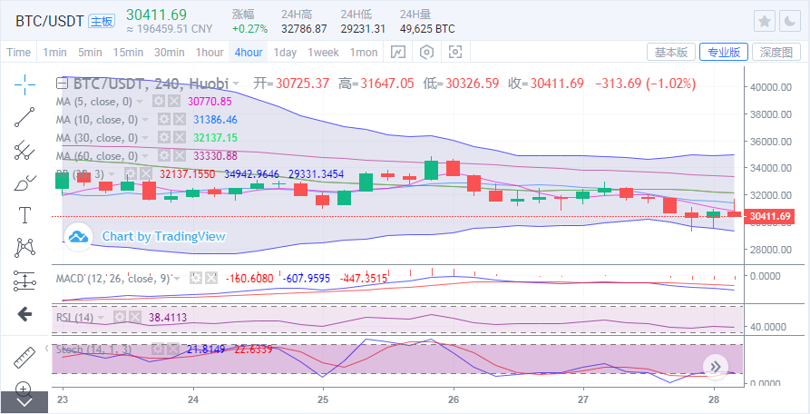Select the ruler measure tool
810x414 pixels.
(x=24, y=358)
